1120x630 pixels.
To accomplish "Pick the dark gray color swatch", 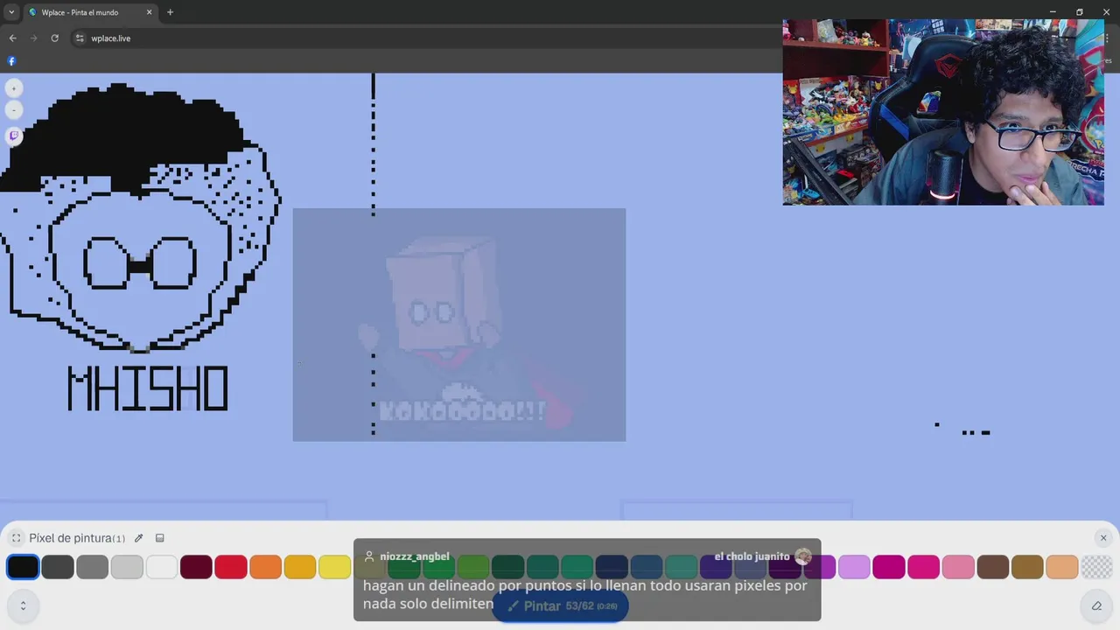I will pos(58,567).
